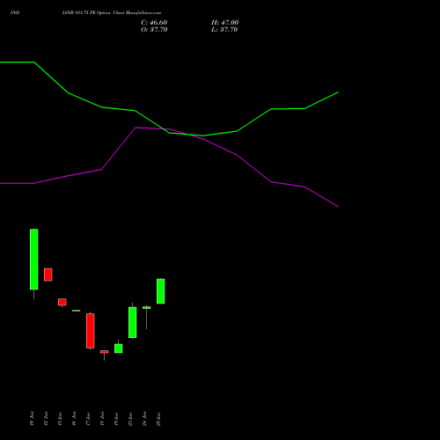Image resolution: width=440 pixels, height=440 pixels.
Task: Click the low value L: 37.70
Action: tap(224, 30)
